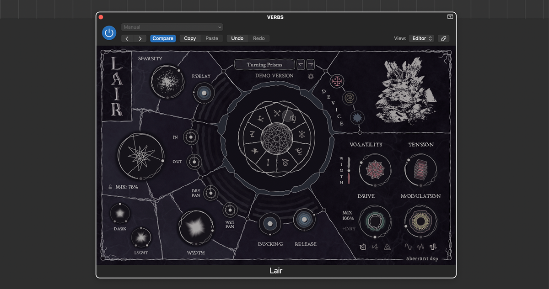Image resolution: width=549 pixels, height=289 pixels.
Task: Open the Editor view dropdown
Action: [421, 38]
